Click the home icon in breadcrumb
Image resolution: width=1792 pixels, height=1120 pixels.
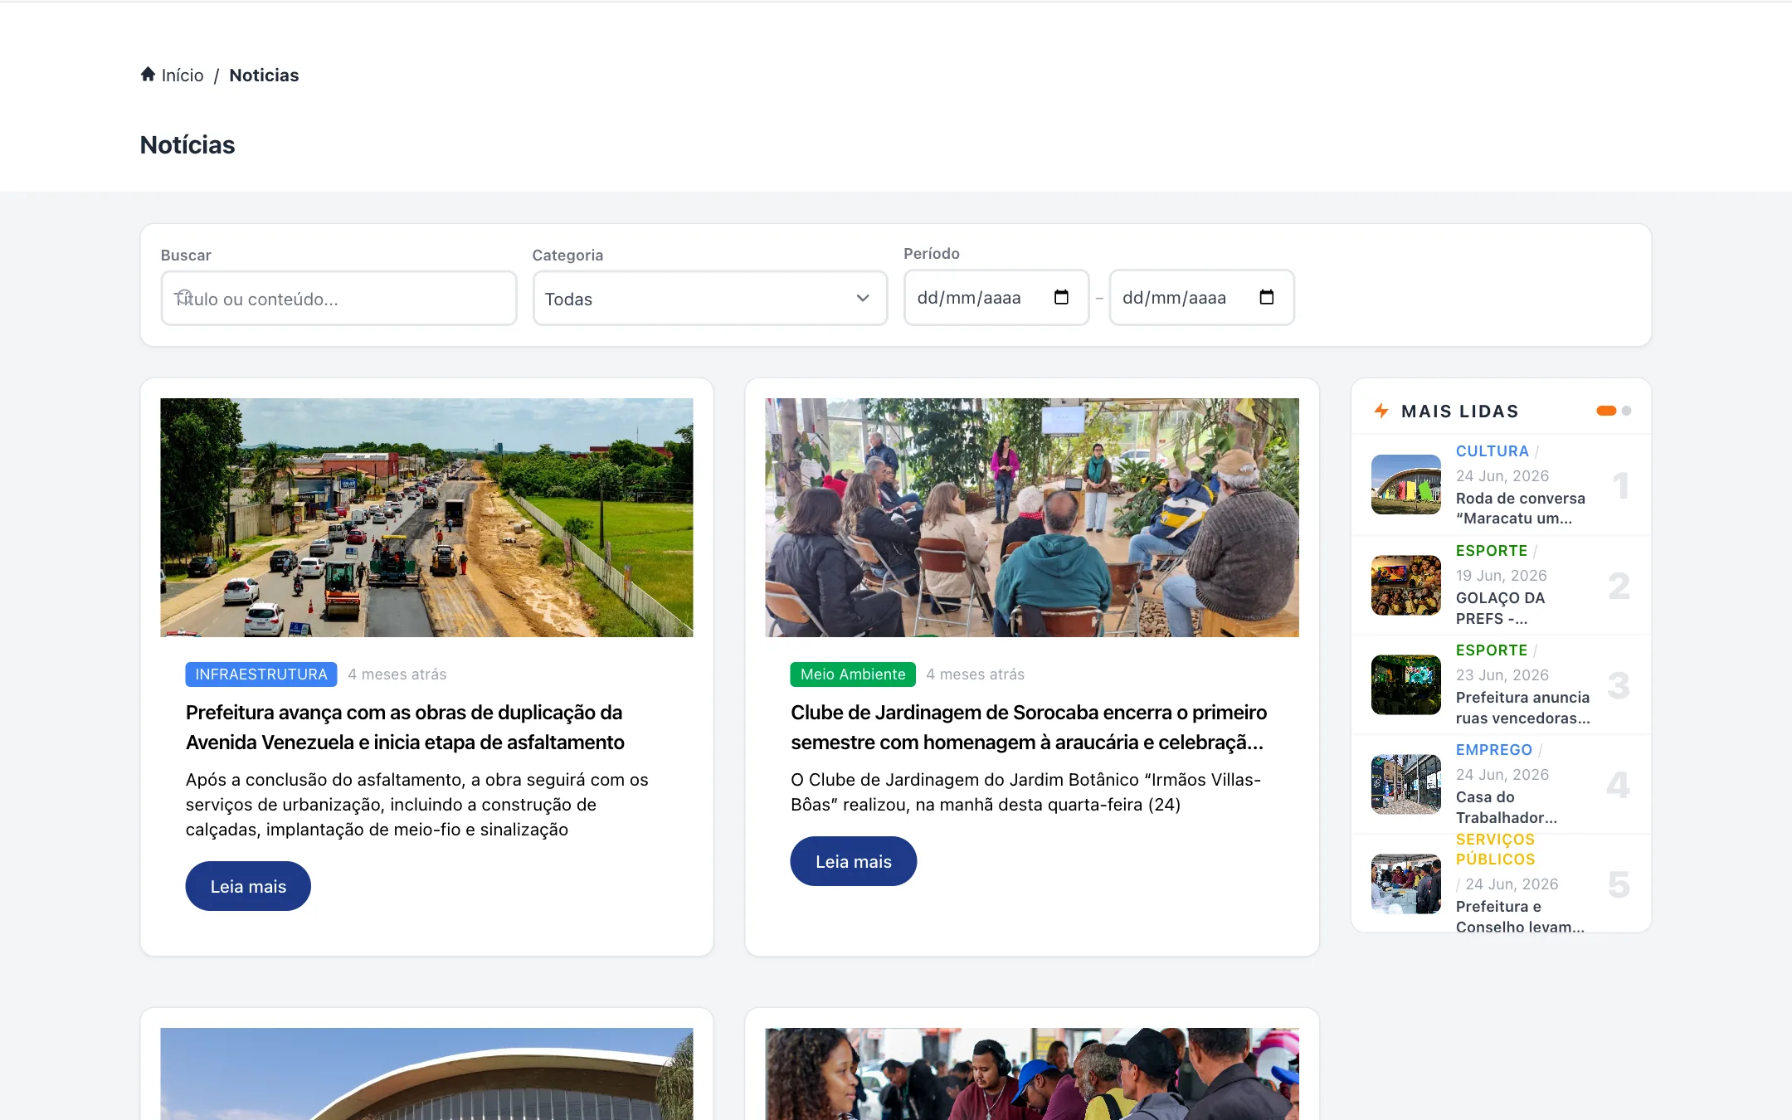(148, 75)
